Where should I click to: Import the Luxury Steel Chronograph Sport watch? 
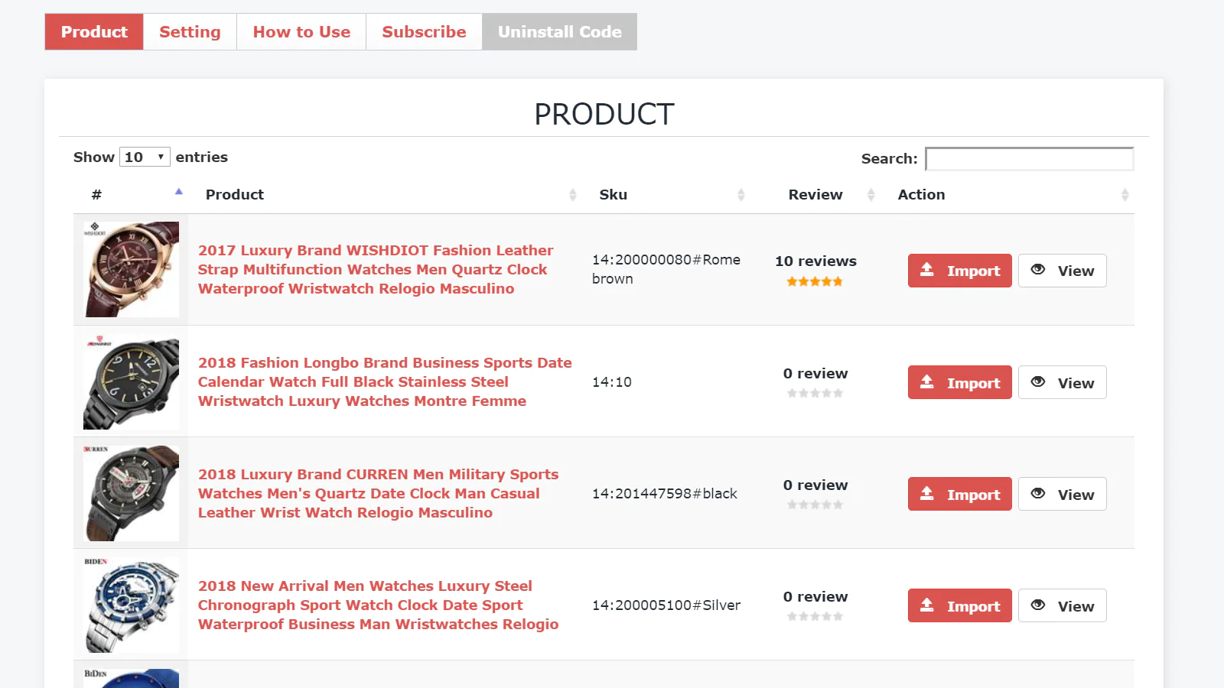960,605
